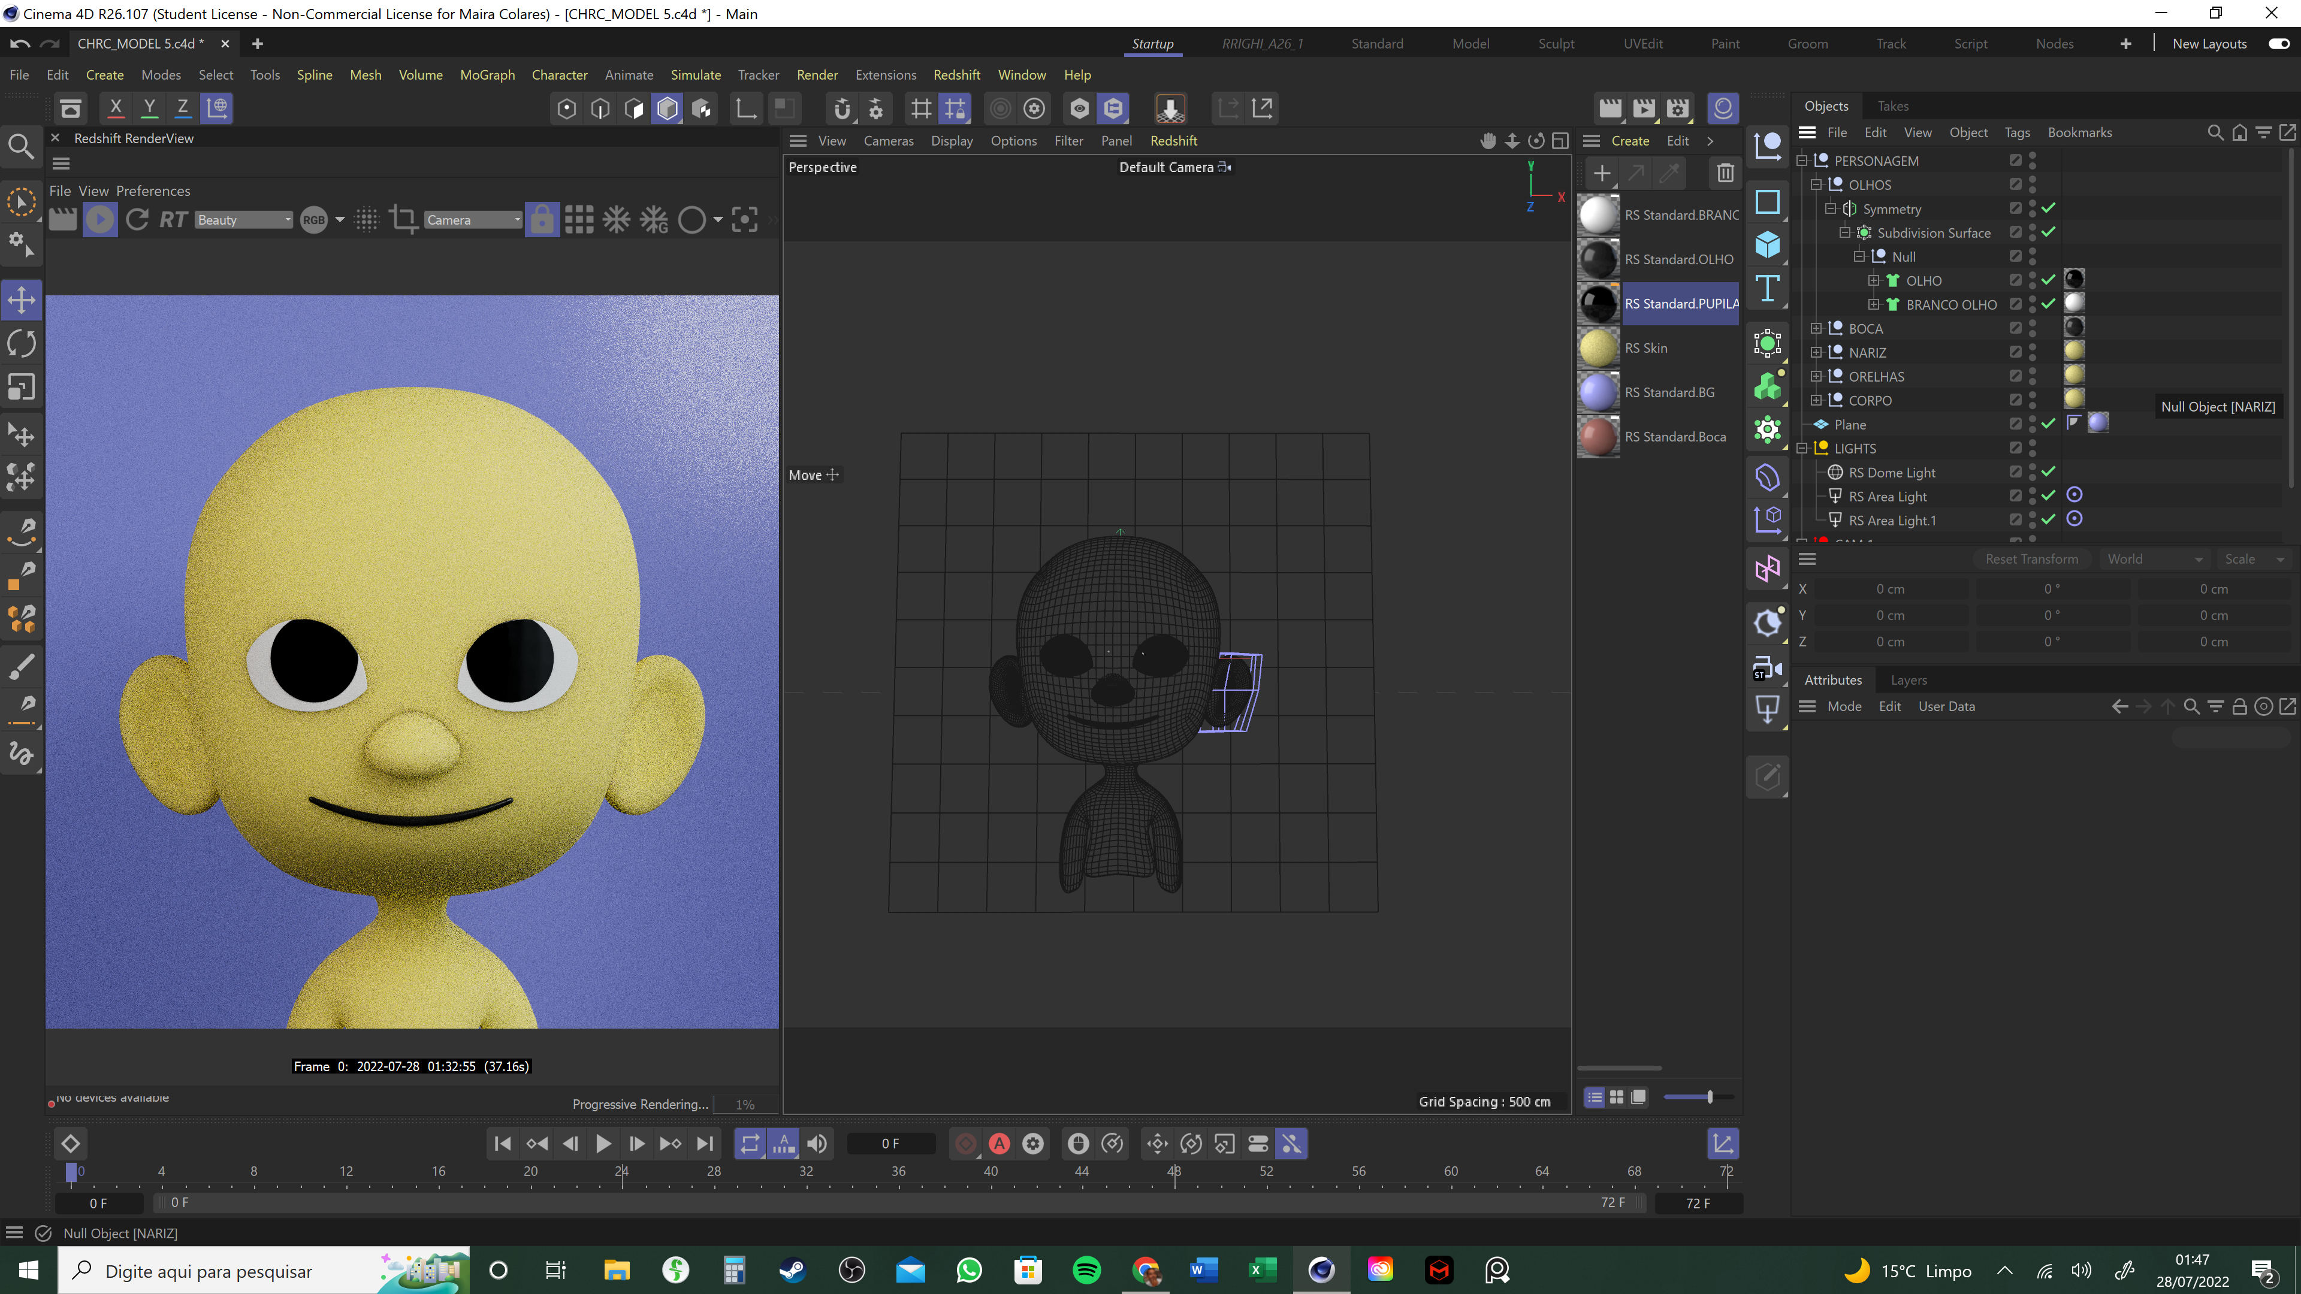Click the Reset Transform button
Viewport: 2301px width, 1294px height.
[2031, 559]
